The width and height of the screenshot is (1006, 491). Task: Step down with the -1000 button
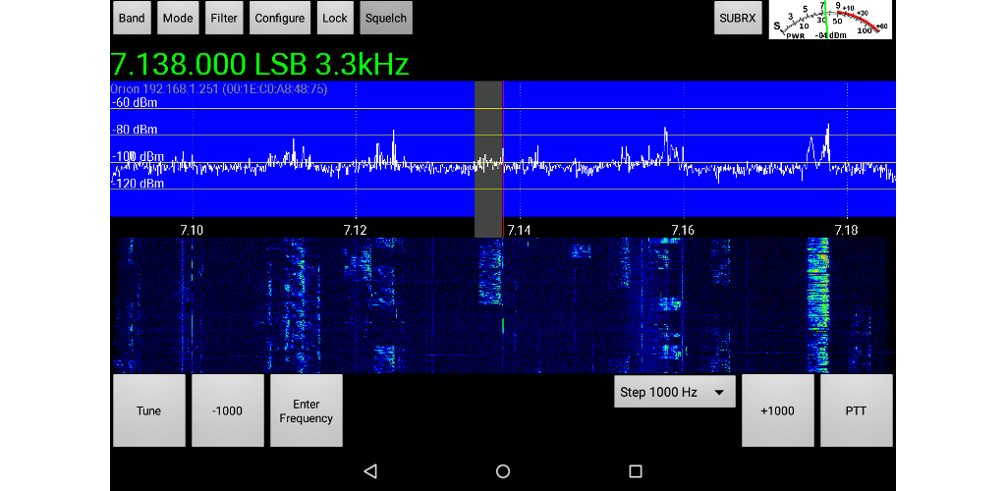pyautogui.click(x=228, y=410)
